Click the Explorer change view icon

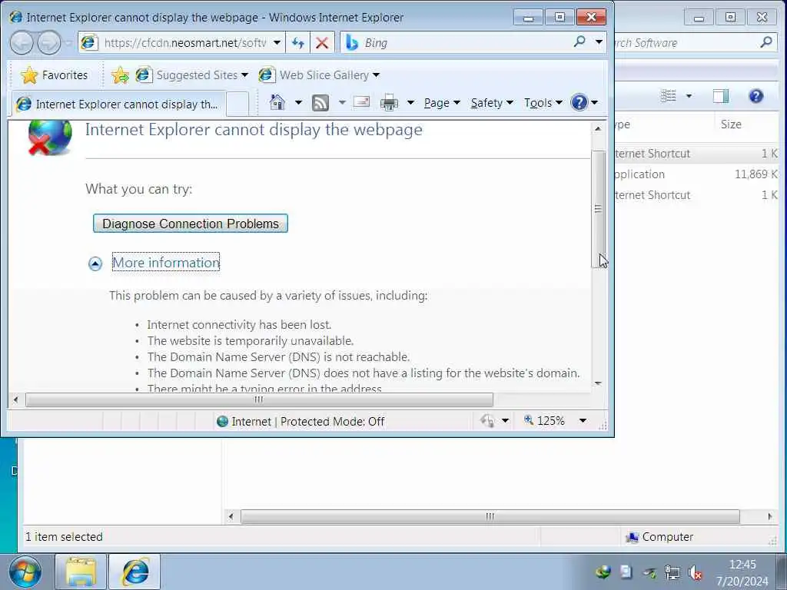point(668,96)
